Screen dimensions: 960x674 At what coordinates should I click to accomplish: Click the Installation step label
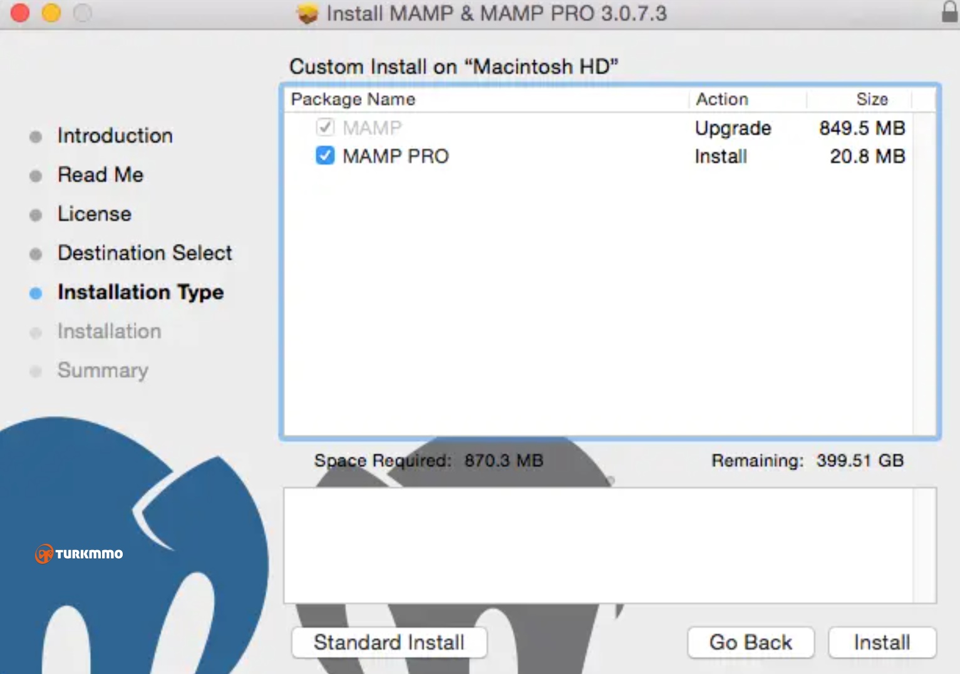pos(110,331)
